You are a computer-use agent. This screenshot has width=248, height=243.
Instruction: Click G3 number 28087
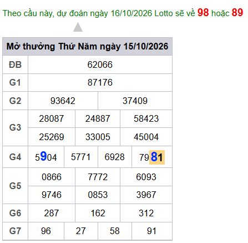point(52,118)
